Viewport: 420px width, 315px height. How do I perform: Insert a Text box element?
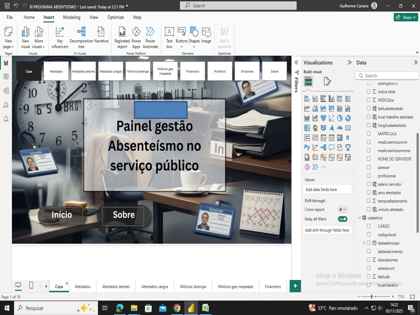click(169, 37)
